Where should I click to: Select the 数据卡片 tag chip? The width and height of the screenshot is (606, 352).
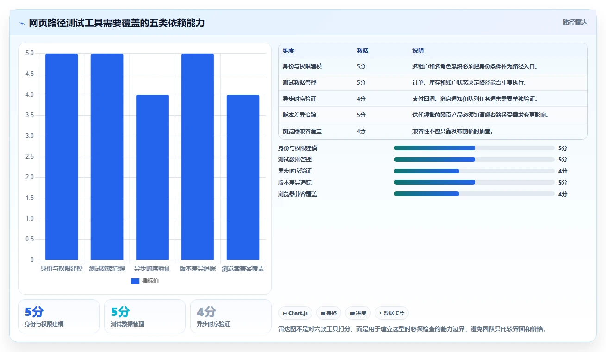coord(392,313)
